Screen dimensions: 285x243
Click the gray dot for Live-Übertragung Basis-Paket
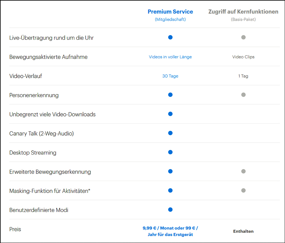tap(243, 37)
